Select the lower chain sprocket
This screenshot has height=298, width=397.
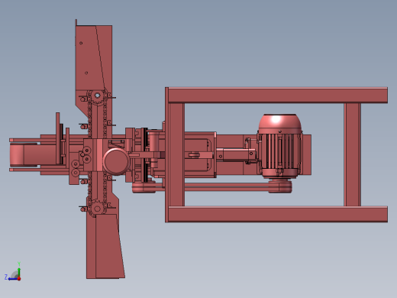97,209
